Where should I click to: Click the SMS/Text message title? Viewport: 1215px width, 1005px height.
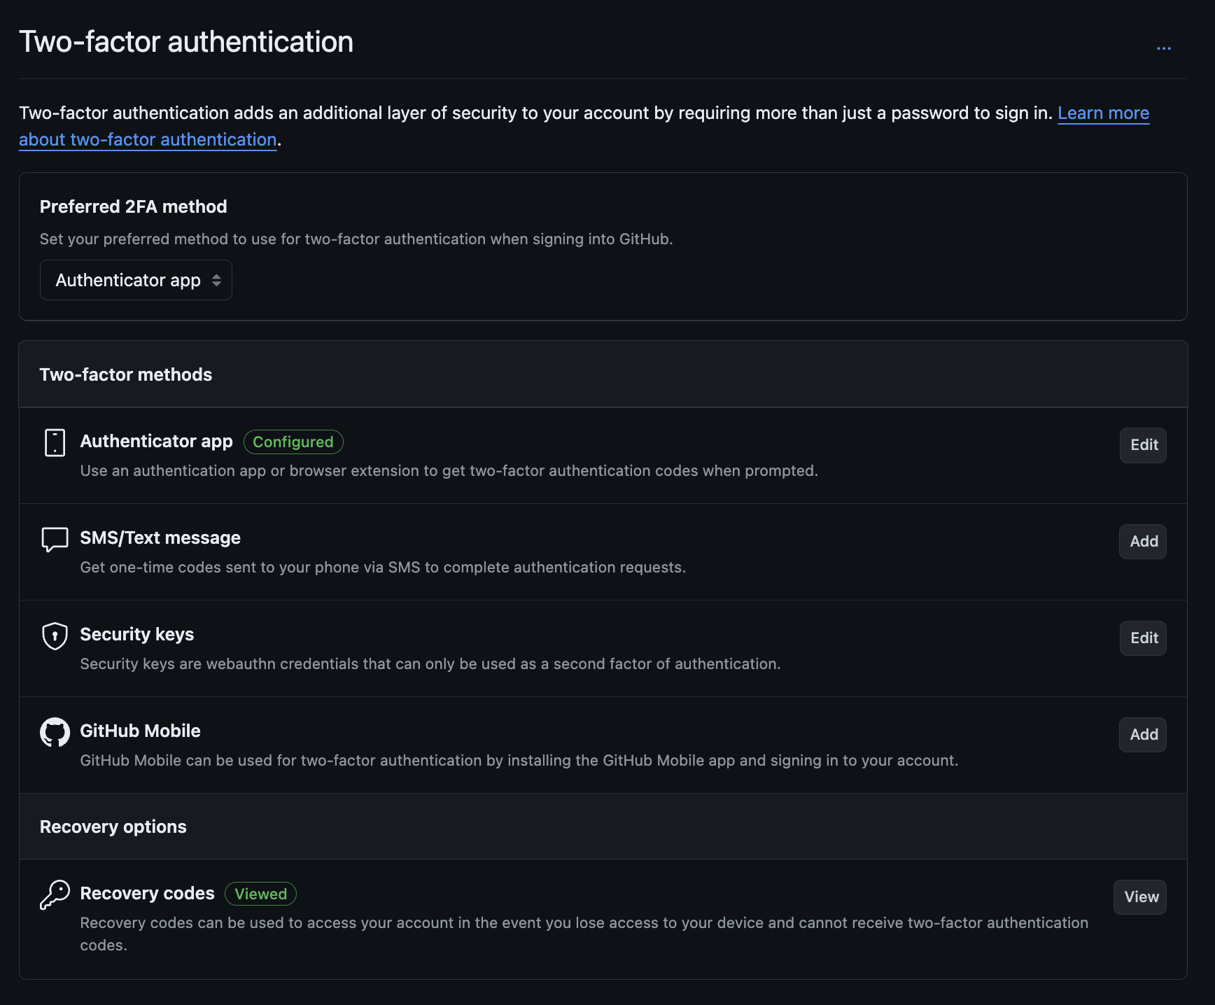[x=160, y=537]
